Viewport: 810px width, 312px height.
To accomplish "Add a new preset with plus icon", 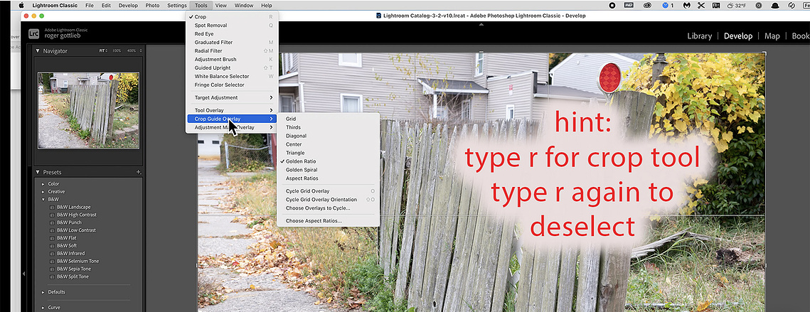I will [x=139, y=172].
